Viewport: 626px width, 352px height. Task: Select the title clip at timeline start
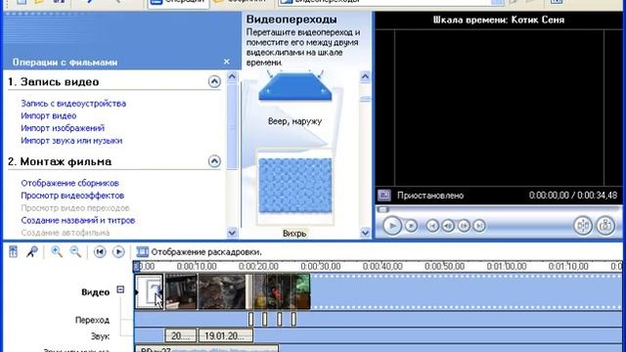pos(150,291)
